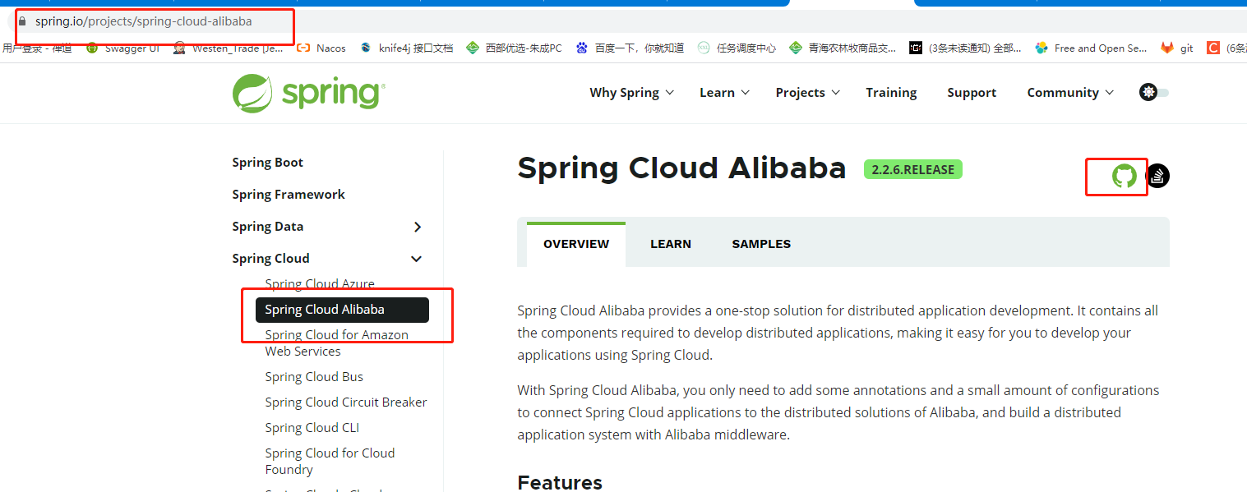Click the 2.2.6.RELEASE version badge

point(912,169)
